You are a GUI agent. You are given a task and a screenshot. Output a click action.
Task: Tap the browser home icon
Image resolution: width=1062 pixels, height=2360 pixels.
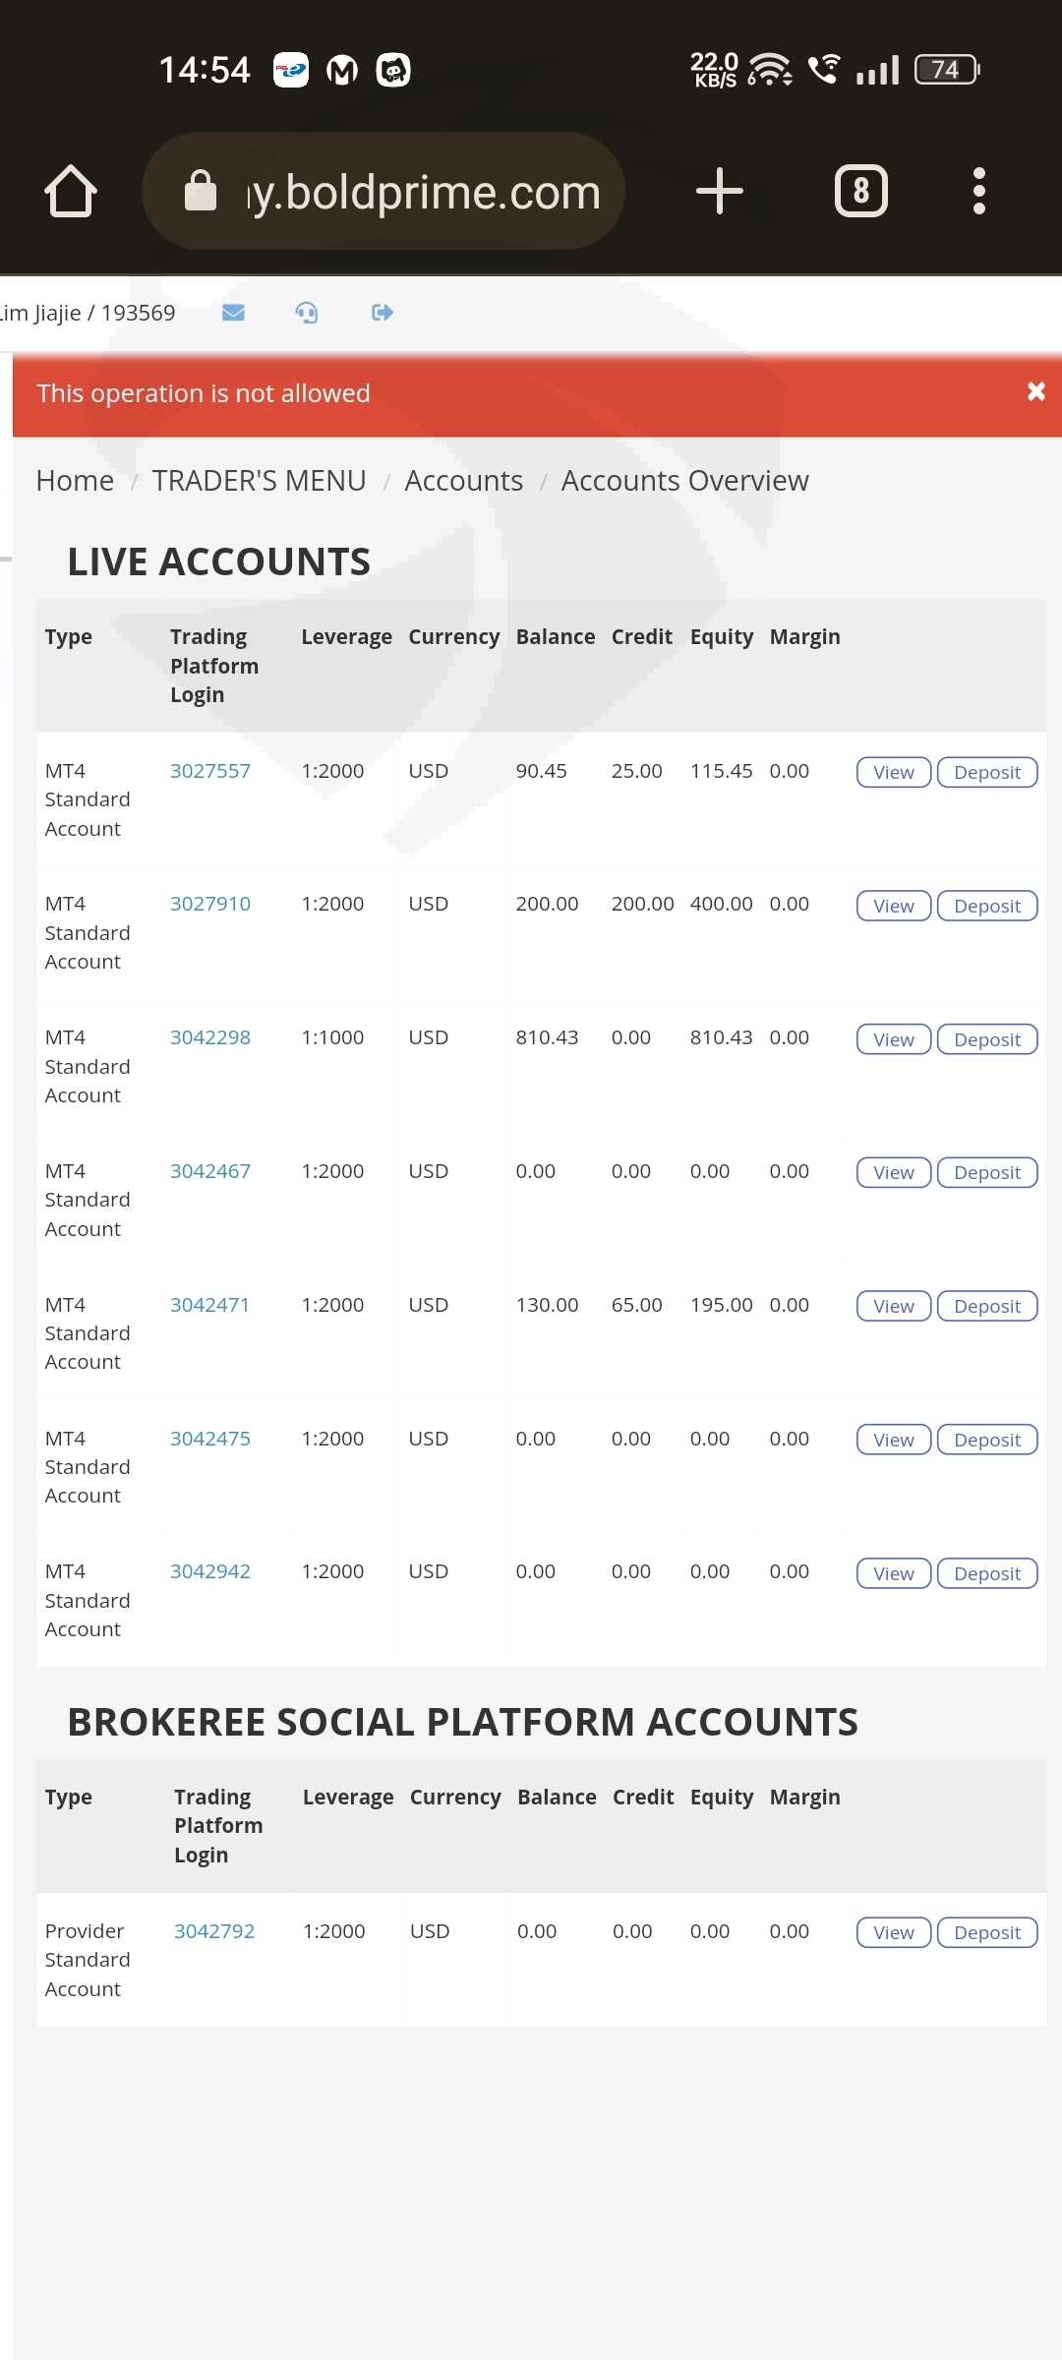pyautogui.click(x=71, y=191)
